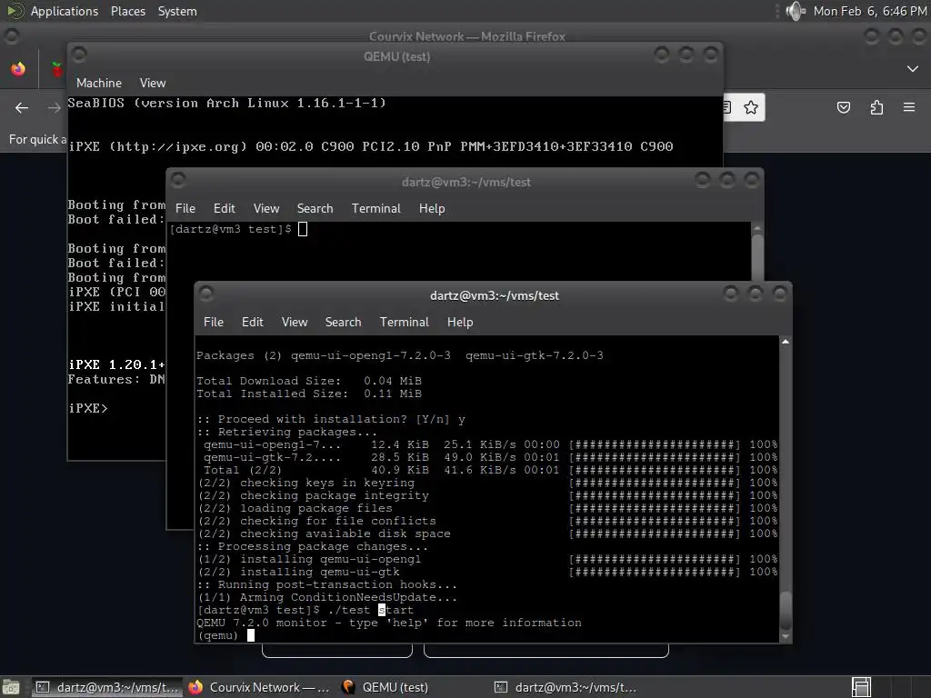Open Edit menu in front terminal window
The height and width of the screenshot is (698, 931).
[253, 322]
